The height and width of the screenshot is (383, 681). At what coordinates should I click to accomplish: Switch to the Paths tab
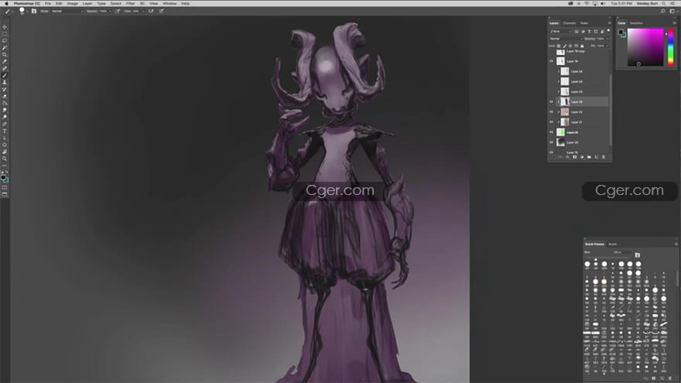coord(584,23)
